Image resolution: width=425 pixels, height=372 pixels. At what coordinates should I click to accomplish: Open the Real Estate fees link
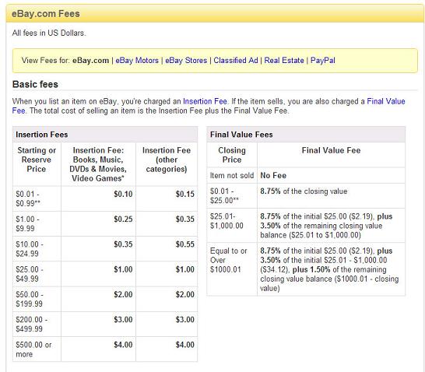[x=284, y=60]
